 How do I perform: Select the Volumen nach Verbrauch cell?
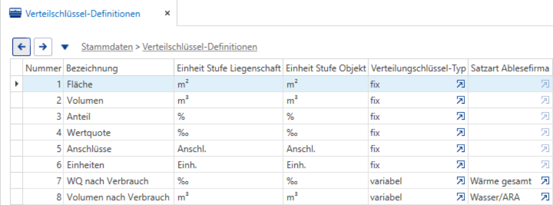pyautogui.click(x=119, y=197)
